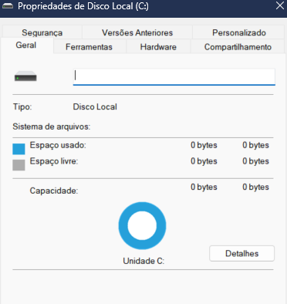The height and width of the screenshot is (304, 287).
Task: Open the Hardware tab
Action: click(x=158, y=47)
